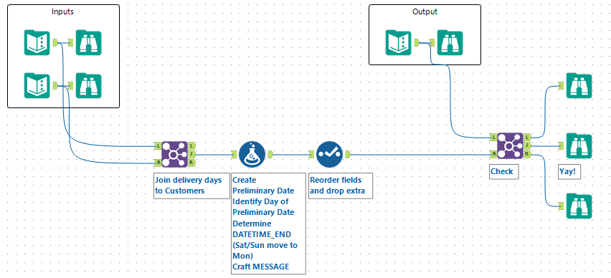
Task: Select Browse tool connected to Check L output
Action: (x=579, y=86)
